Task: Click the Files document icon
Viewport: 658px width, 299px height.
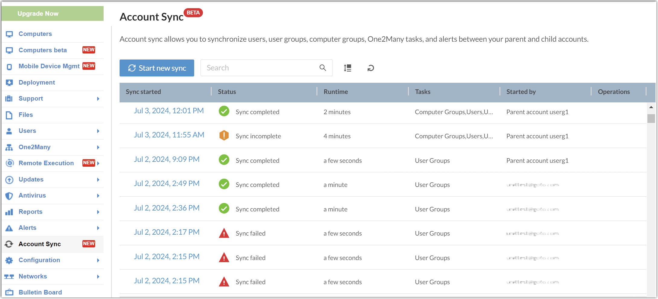Action: point(9,114)
